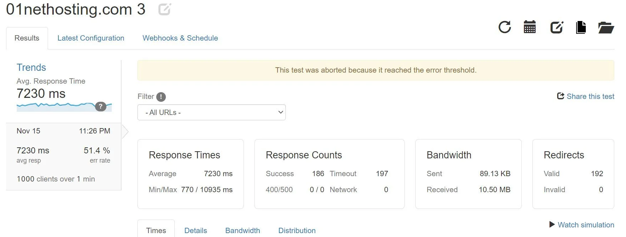The width and height of the screenshot is (626, 237).
Task: Duplicate this test
Action: [581, 27]
